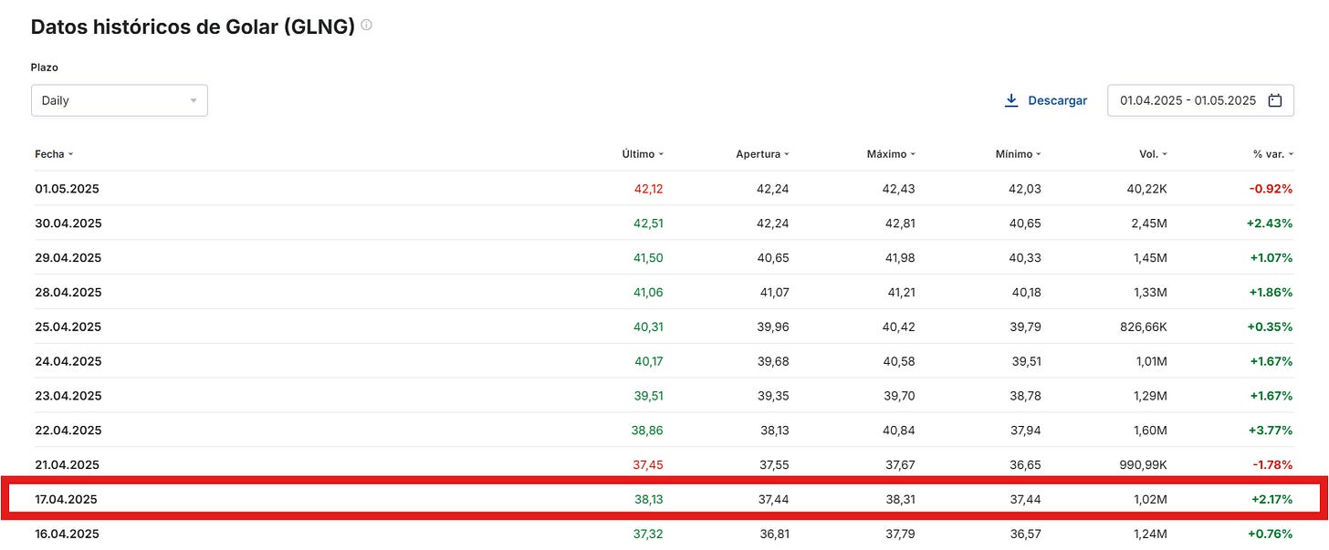Select the 28.04.2025 date cell

click(68, 293)
